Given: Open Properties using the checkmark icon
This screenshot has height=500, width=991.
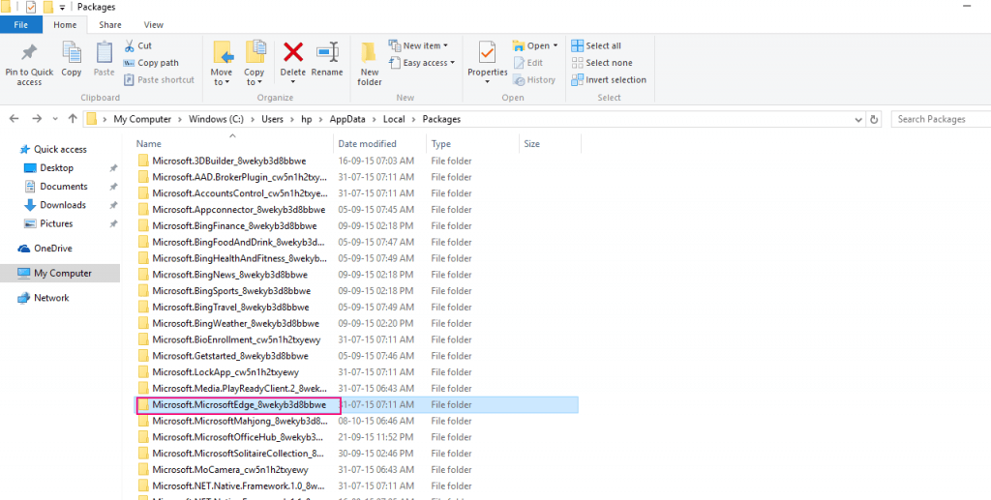Looking at the screenshot, I should (488, 52).
